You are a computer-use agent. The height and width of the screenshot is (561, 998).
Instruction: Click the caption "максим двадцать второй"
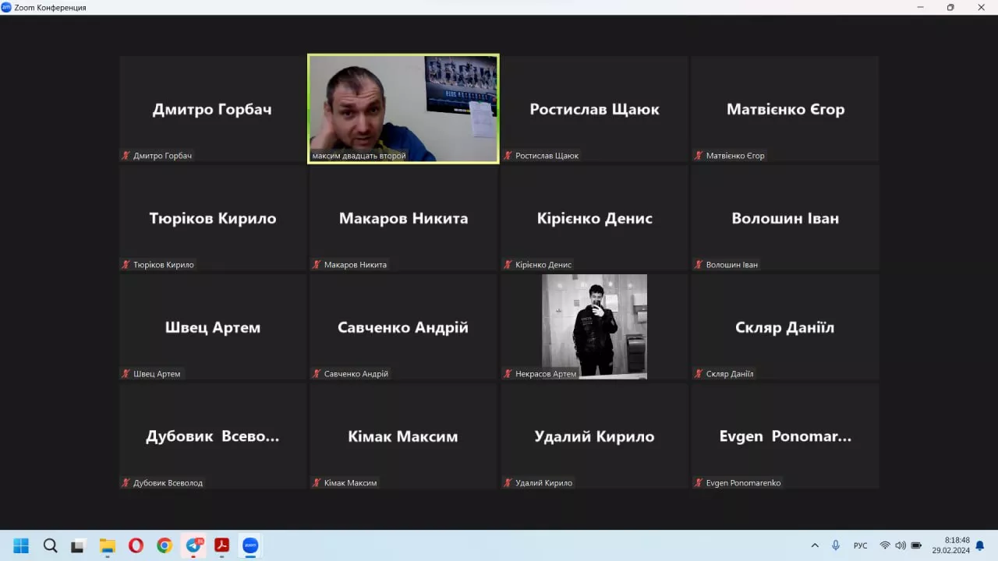359,156
